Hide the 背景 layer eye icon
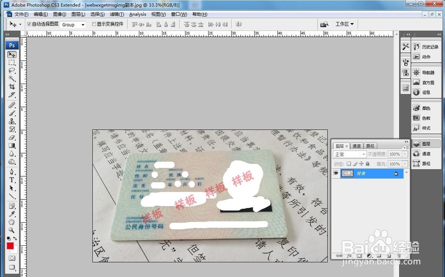This screenshot has width=445, height=277. [336, 173]
